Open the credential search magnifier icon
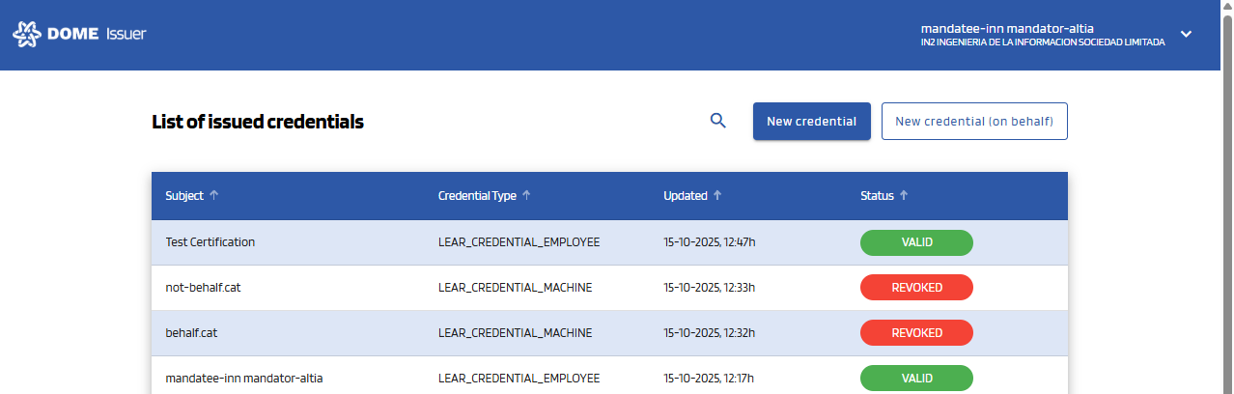Viewport: 1234px width, 394px height. pyautogui.click(x=717, y=121)
